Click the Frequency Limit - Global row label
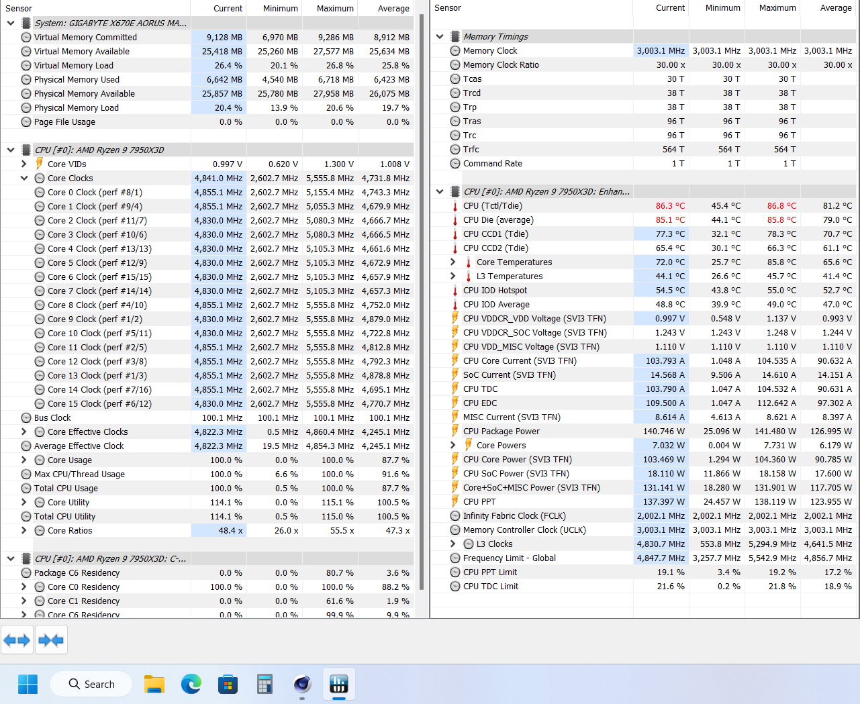Viewport: 860px width, 704px height. pyautogui.click(x=510, y=558)
